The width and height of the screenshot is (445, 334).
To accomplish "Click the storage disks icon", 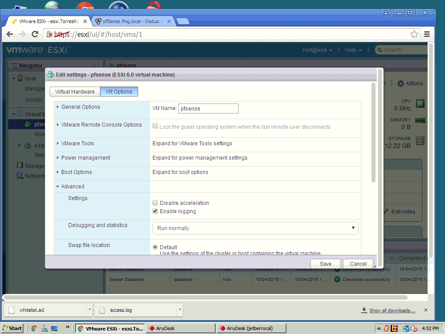I will (420, 140).
